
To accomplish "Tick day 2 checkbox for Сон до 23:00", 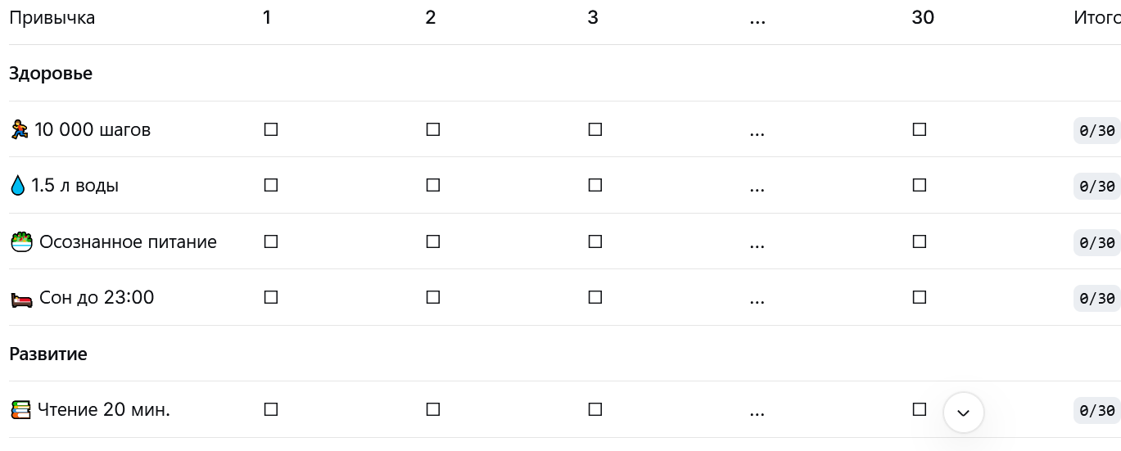I will pos(433,297).
